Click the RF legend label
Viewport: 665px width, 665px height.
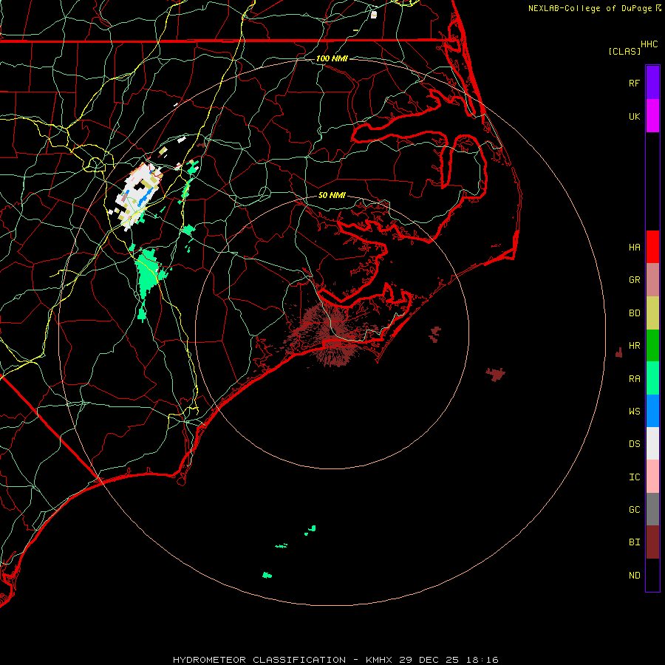pyautogui.click(x=635, y=83)
